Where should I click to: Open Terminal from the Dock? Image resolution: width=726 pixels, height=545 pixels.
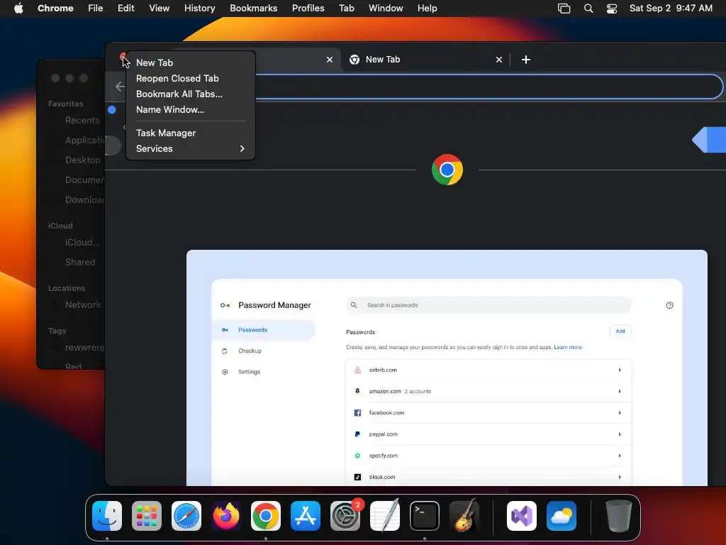coord(425,516)
